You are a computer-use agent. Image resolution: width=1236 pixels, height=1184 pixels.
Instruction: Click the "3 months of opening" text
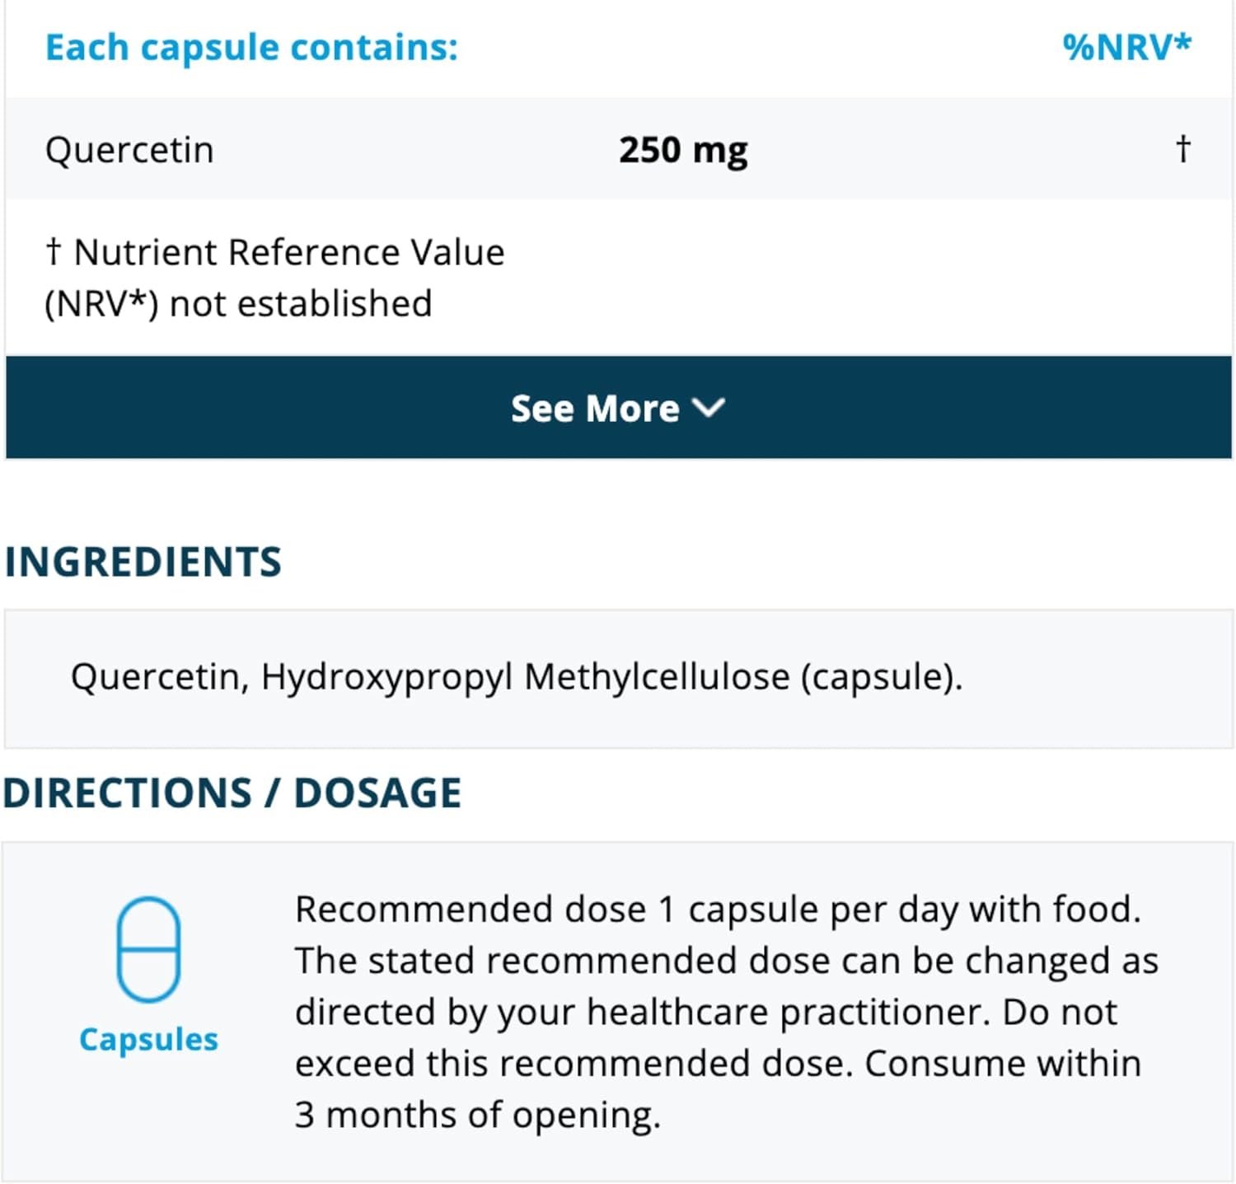[x=478, y=1115]
